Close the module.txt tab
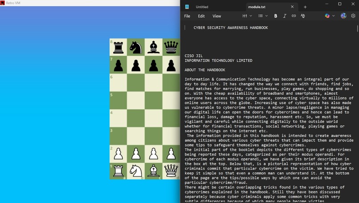 pos(292,7)
